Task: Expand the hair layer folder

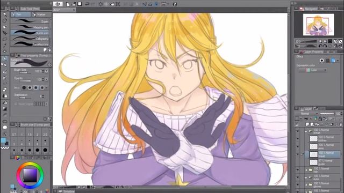Action: (306, 170)
